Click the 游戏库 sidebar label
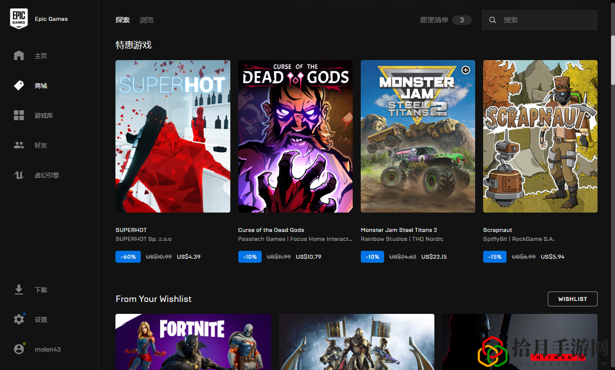The height and width of the screenshot is (370, 615). coord(44,116)
